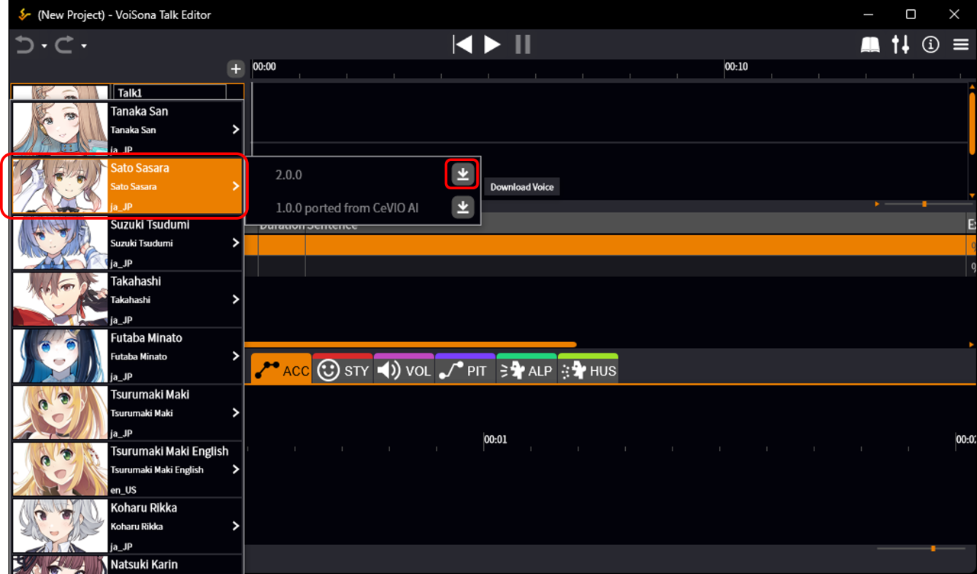Screen dimensions: 977x574
Task: Download the 1.0.0 CeVIO AI port voice
Action: [463, 207]
